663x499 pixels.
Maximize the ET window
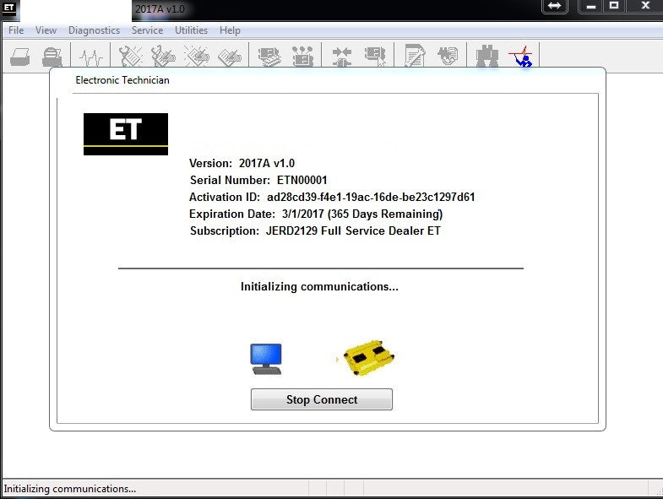(614, 6)
